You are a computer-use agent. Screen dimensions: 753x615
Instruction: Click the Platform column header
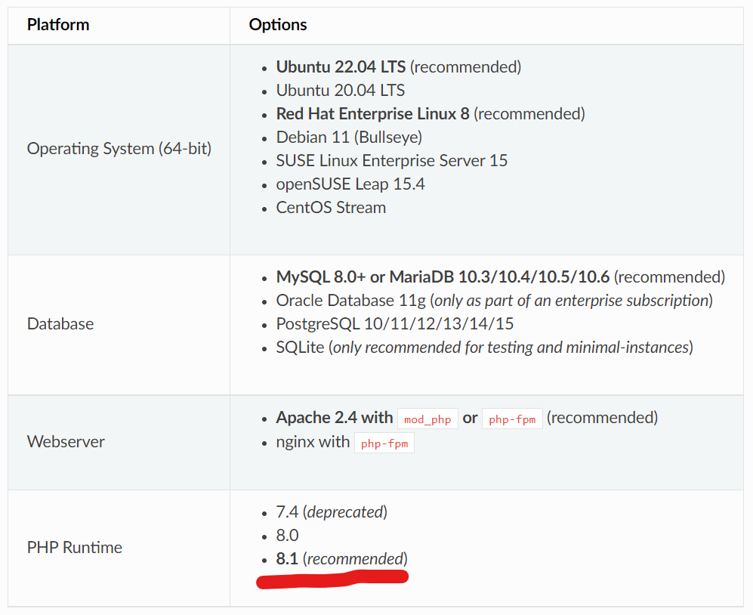(58, 25)
